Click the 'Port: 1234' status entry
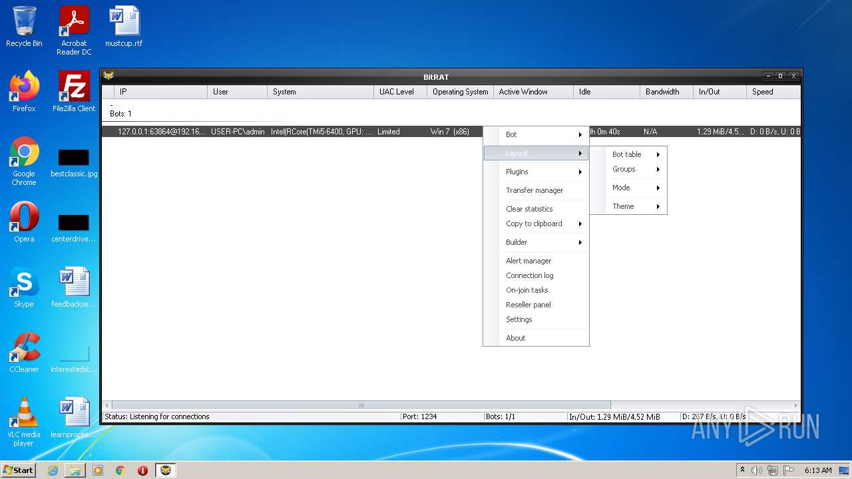 point(419,416)
